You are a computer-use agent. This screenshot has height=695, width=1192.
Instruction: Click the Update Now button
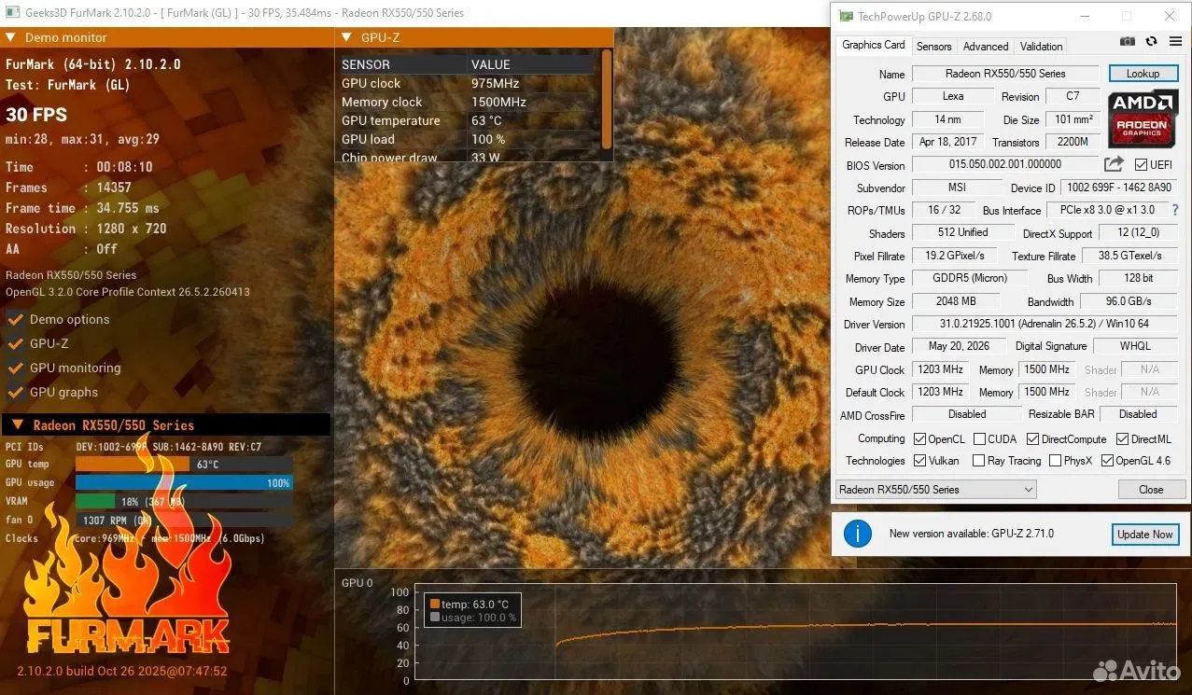(x=1145, y=535)
